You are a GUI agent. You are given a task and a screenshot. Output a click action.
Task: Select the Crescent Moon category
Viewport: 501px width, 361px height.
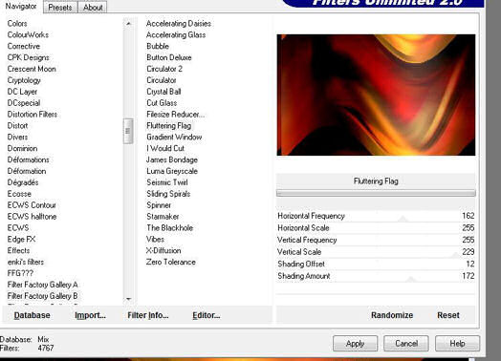(32, 69)
